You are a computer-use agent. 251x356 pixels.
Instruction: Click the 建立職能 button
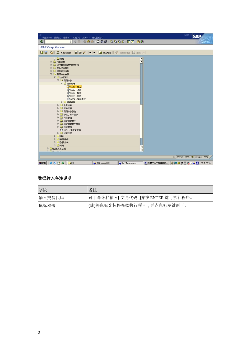[105, 52]
